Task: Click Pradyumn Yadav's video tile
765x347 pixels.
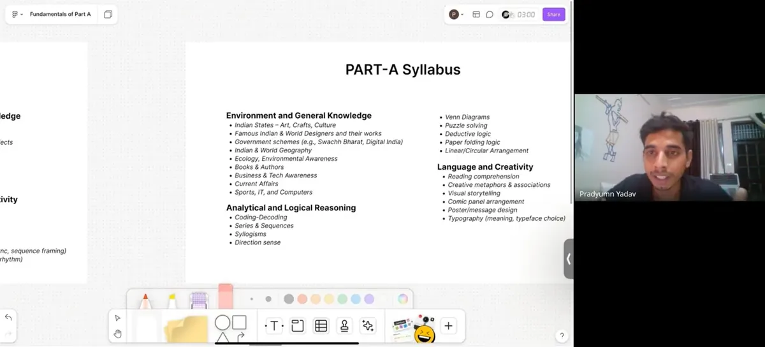Action: [x=669, y=148]
